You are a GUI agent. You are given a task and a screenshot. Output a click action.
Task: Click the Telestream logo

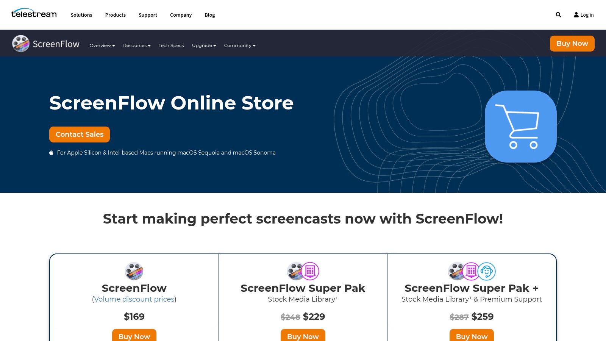click(x=34, y=14)
